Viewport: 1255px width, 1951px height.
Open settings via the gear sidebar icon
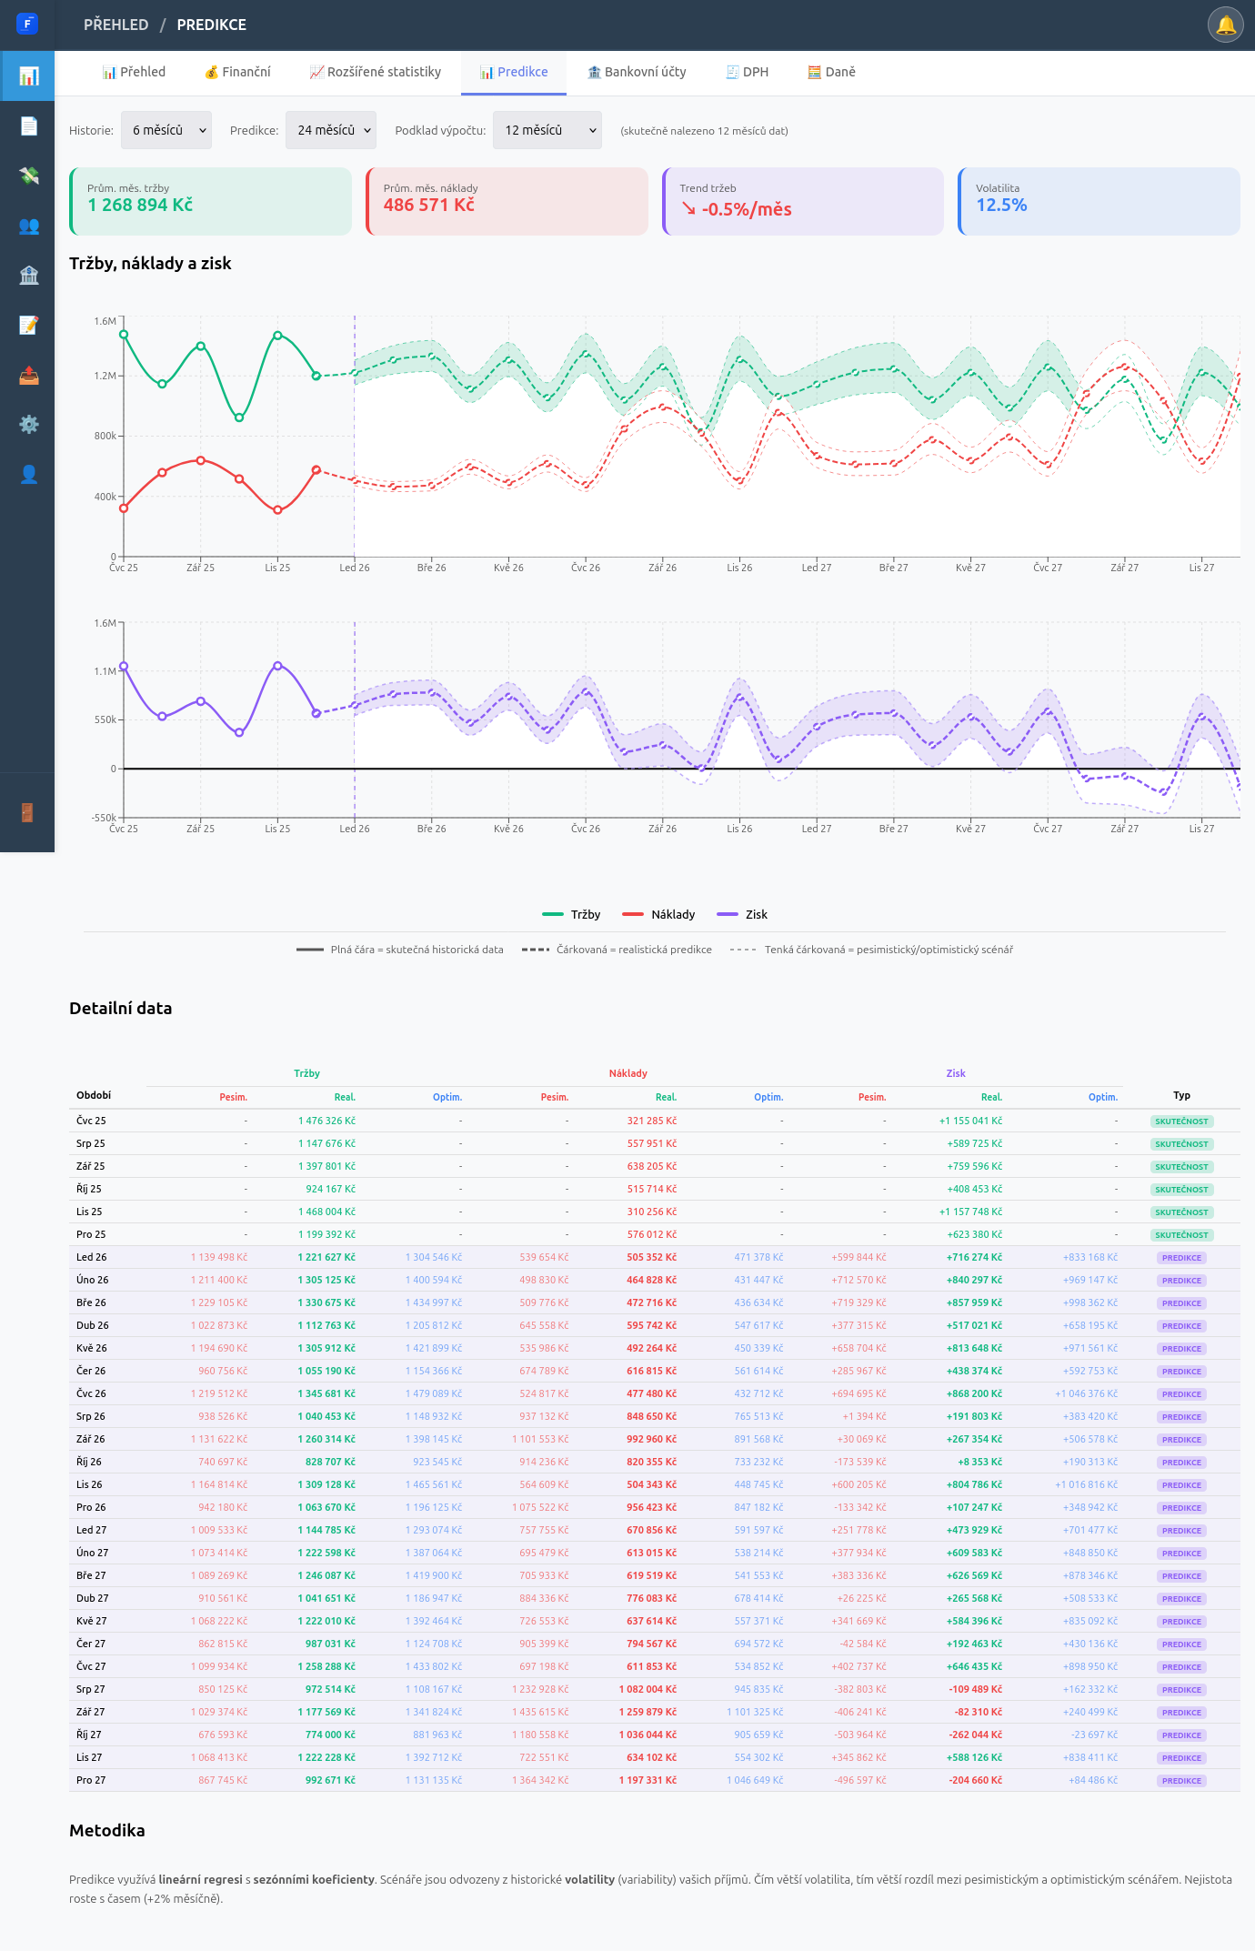pyautogui.click(x=28, y=425)
